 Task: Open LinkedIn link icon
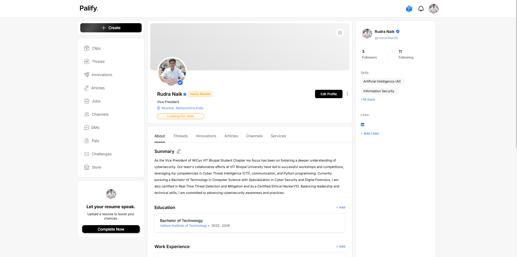click(362, 125)
